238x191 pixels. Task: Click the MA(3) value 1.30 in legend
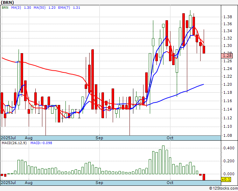pyautogui.click(x=27, y=8)
